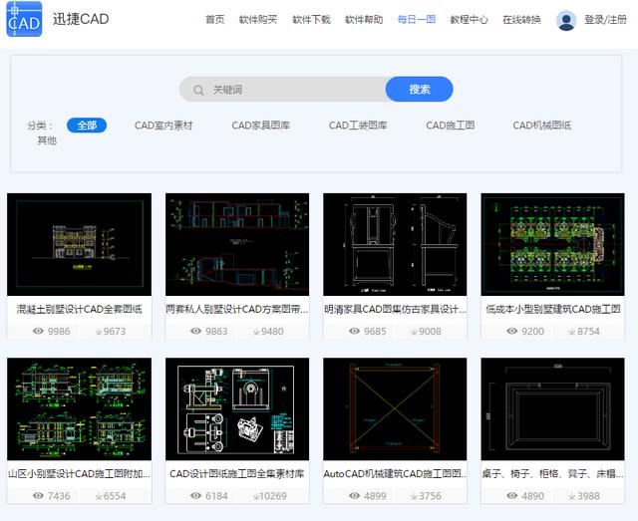Click the user avatar icon
This screenshot has height=521, width=638.
[x=566, y=20]
